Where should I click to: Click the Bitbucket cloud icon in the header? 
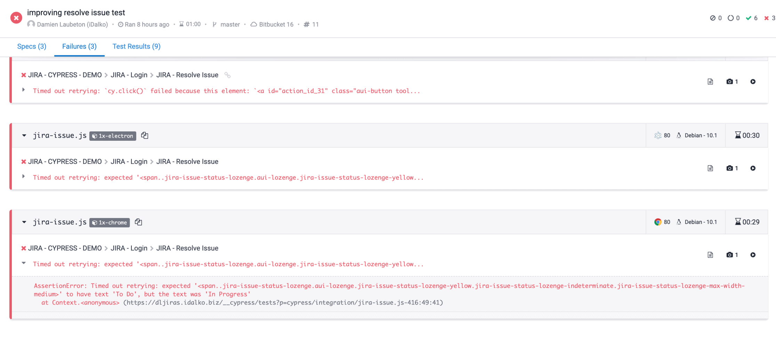click(253, 24)
